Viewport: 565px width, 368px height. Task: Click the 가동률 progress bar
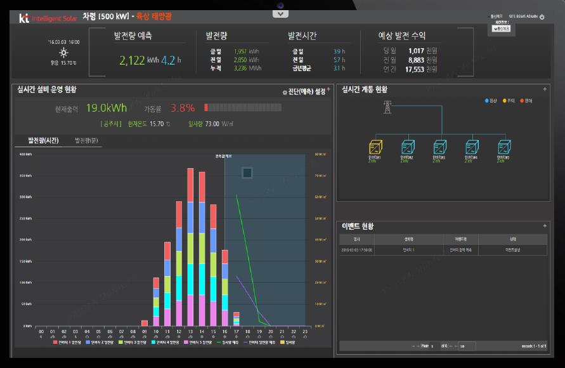pos(243,107)
